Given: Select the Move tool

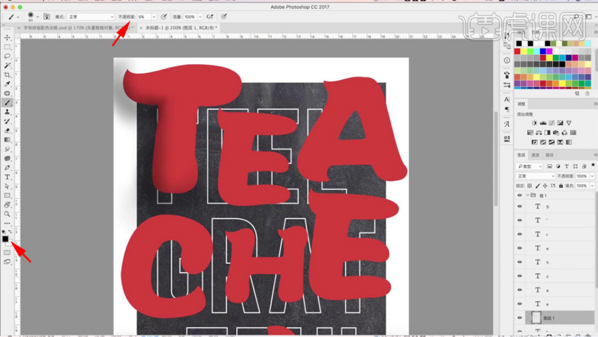Looking at the screenshot, I should [7, 37].
